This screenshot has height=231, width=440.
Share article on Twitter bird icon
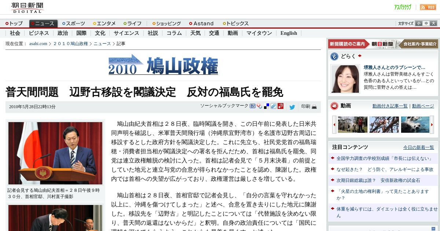click(292, 107)
